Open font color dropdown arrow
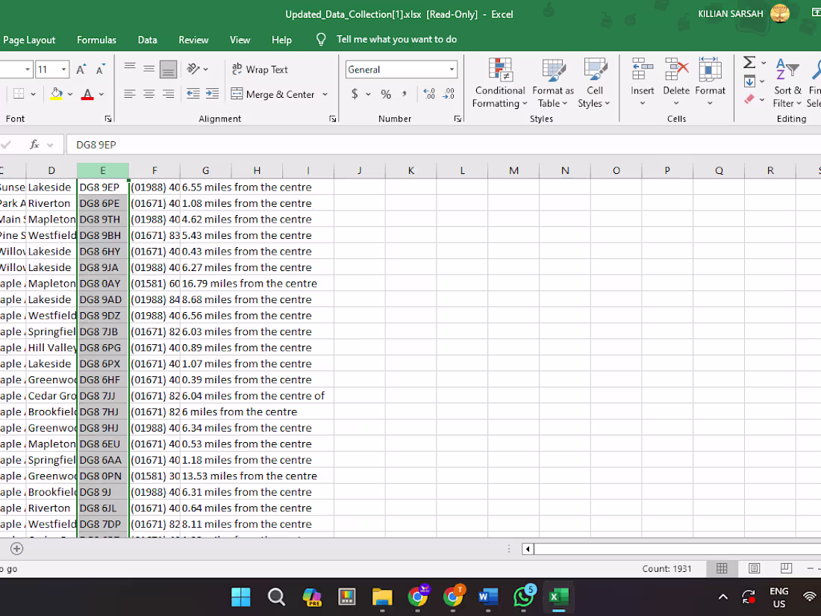The image size is (821, 616). (x=102, y=94)
